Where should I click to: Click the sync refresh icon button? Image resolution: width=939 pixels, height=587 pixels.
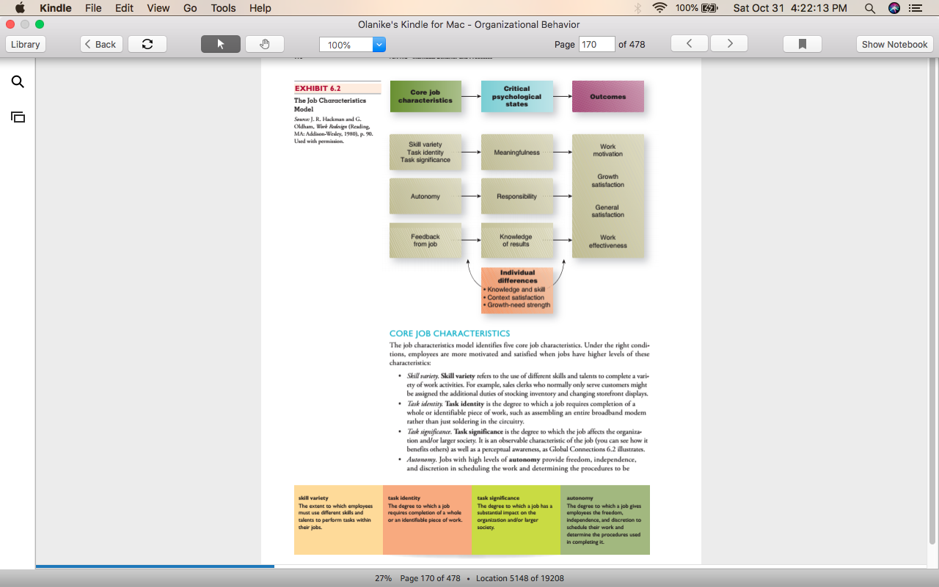(x=147, y=44)
